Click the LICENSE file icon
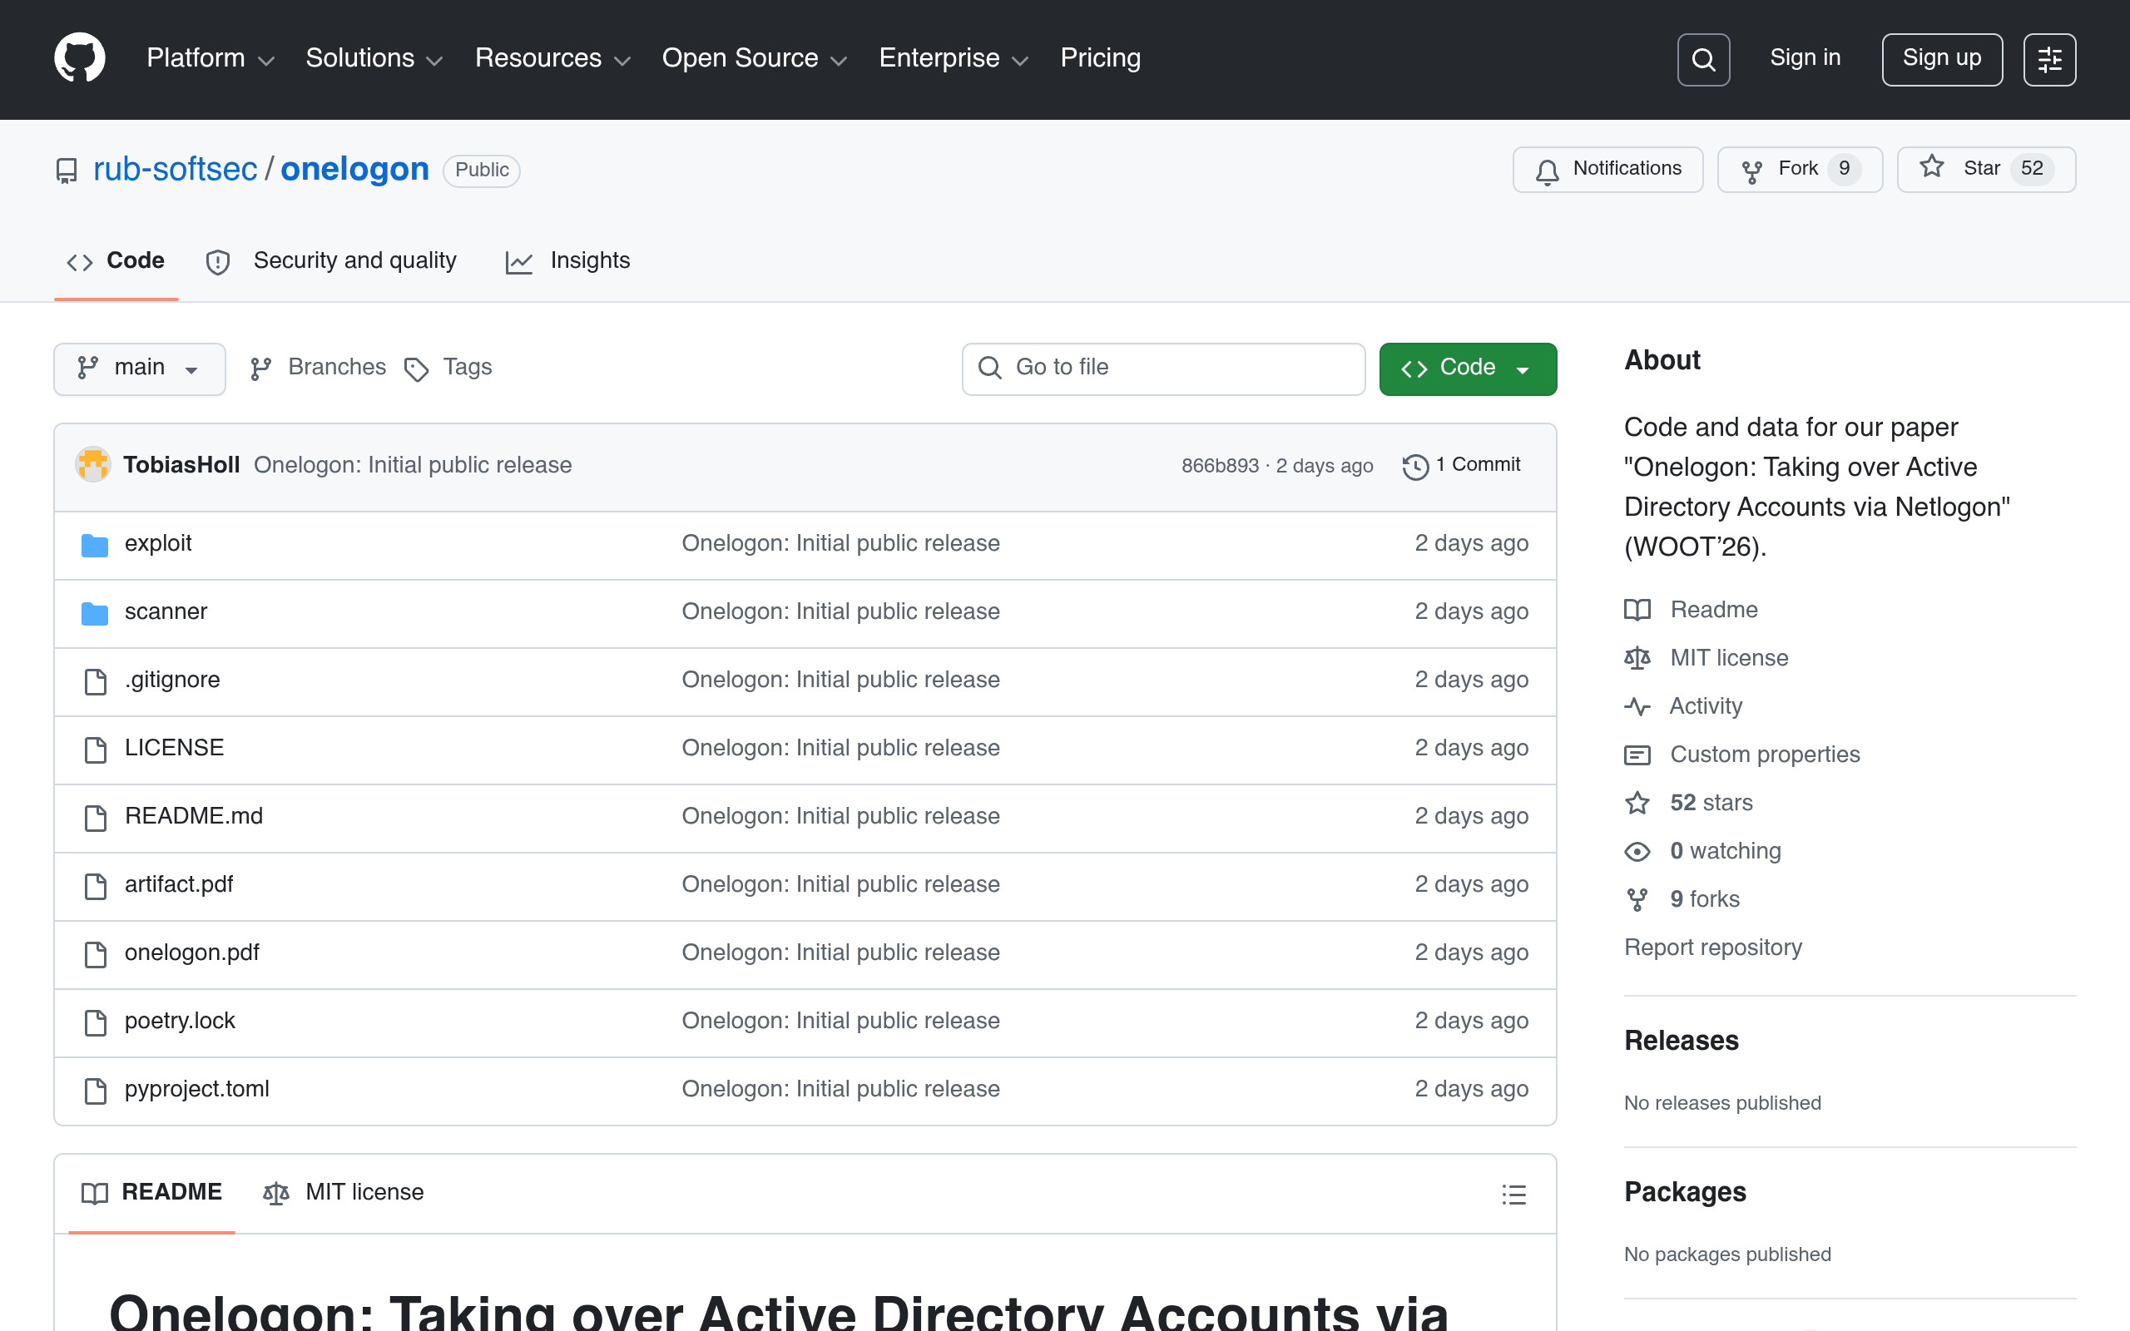 pyautogui.click(x=95, y=750)
